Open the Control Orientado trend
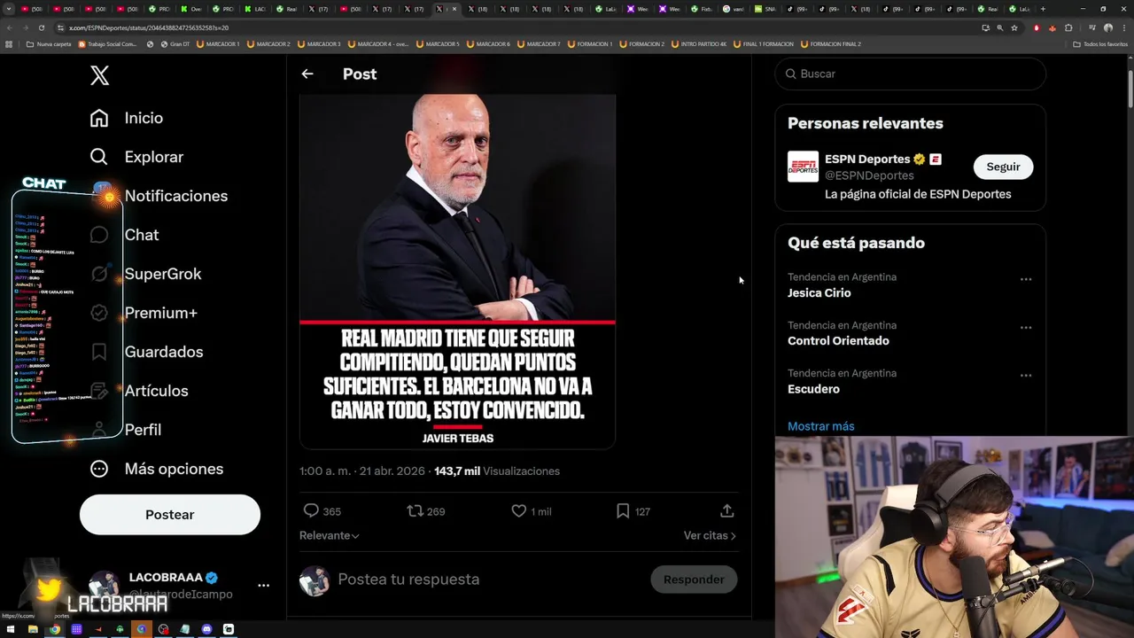1134x638 pixels. tap(838, 341)
